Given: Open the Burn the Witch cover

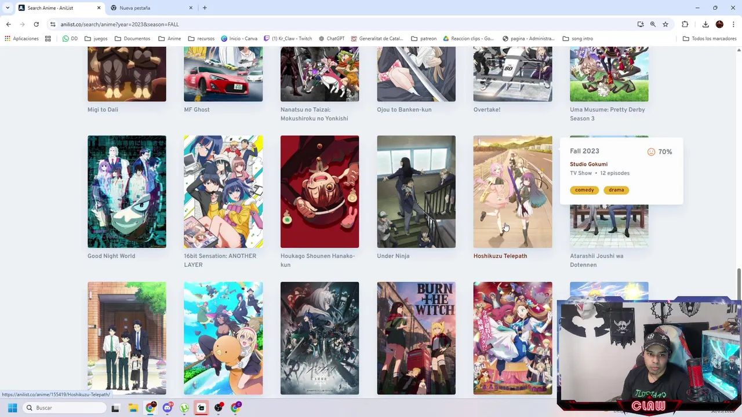Looking at the screenshot, I should point(416,338).
